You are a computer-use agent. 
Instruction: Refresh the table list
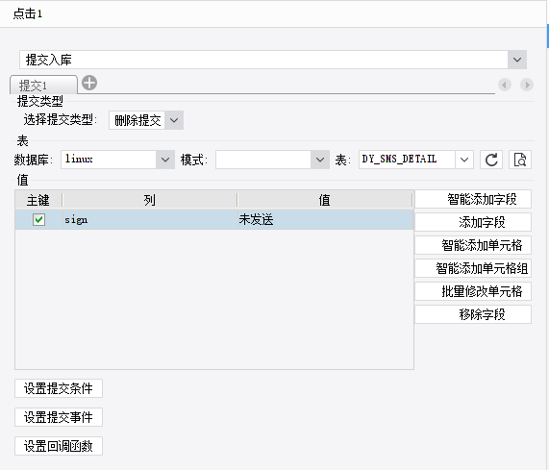pyautogui.click(x=491, y=160)
